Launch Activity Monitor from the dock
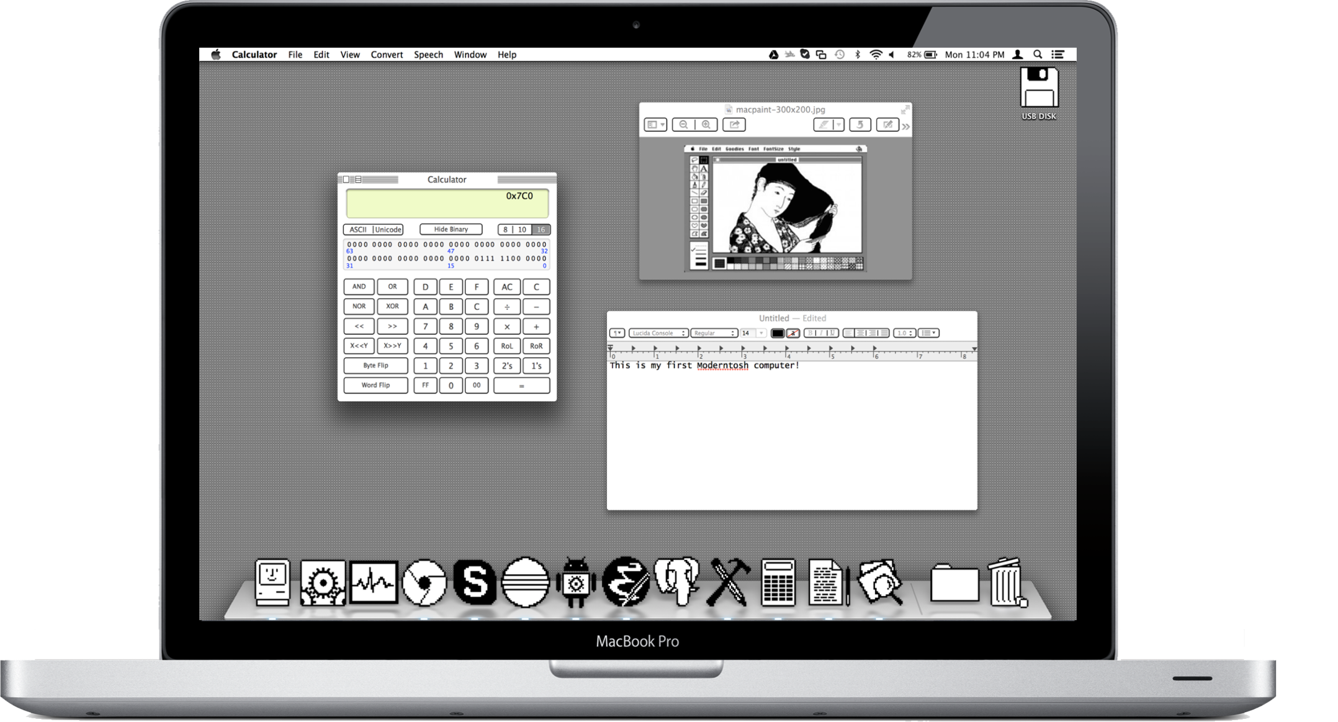 (374, 582)
